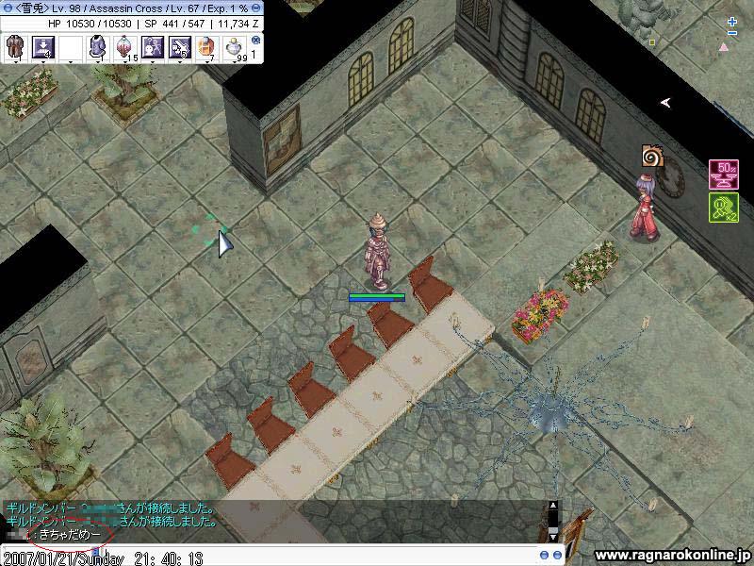Click the first guild member connected message
The width and height of the screenshot is (754, 566).
coord(110,508)
